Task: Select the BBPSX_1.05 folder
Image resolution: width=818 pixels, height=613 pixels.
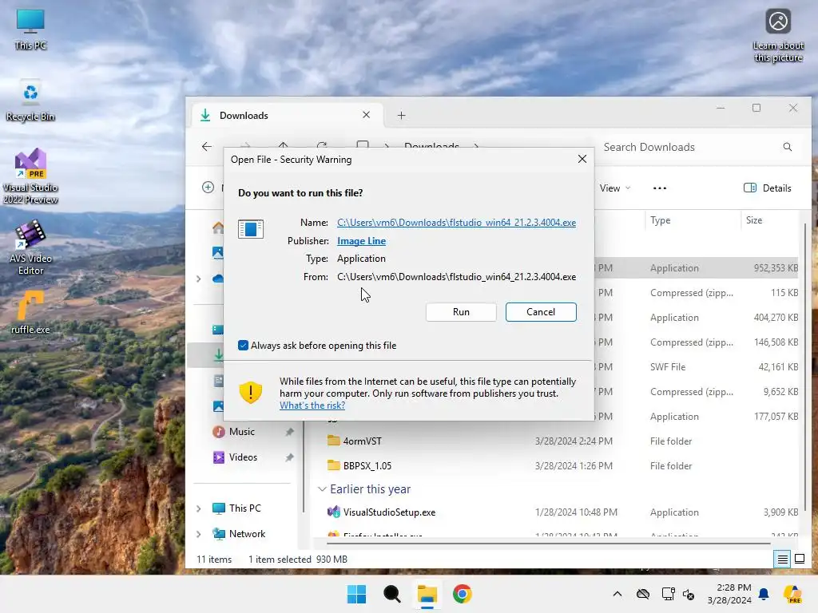Action: coord(367,465)
